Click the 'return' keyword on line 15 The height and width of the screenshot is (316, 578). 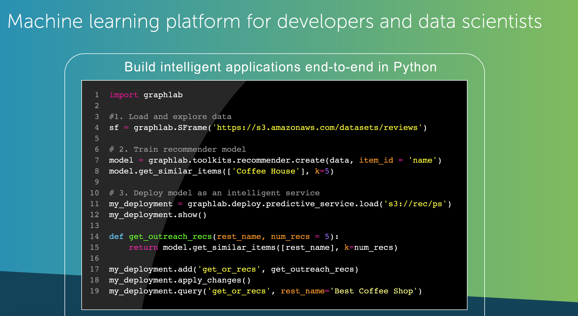coord(143,247)
